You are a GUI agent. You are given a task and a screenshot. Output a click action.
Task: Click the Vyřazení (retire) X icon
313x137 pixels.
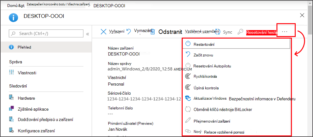103,32
